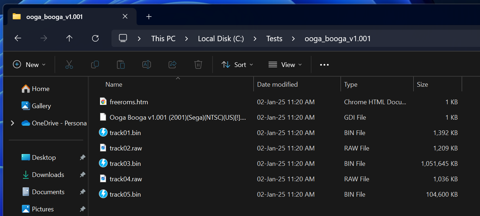480x216 pixels.
Task: Click the Forward navigation arrow
Action: pos(44,38)
